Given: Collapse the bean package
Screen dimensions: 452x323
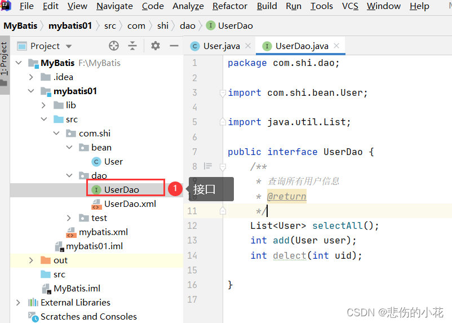Looking at the screenshot, I should click(69, 147).
